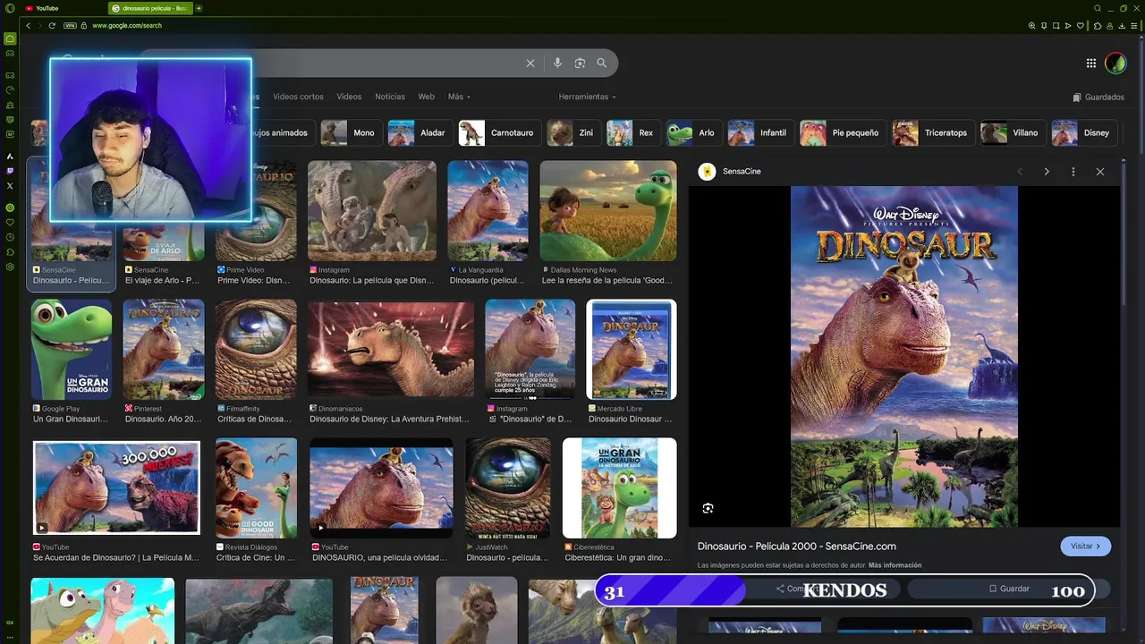The width and height of the screenshot is (1145, 644).
Task: Open browser Easy Setup sliders icon
Action: coord(1134,26)
